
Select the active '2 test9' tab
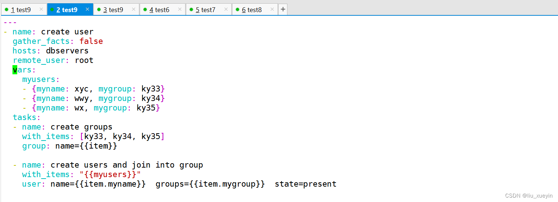tap(70, 10)
